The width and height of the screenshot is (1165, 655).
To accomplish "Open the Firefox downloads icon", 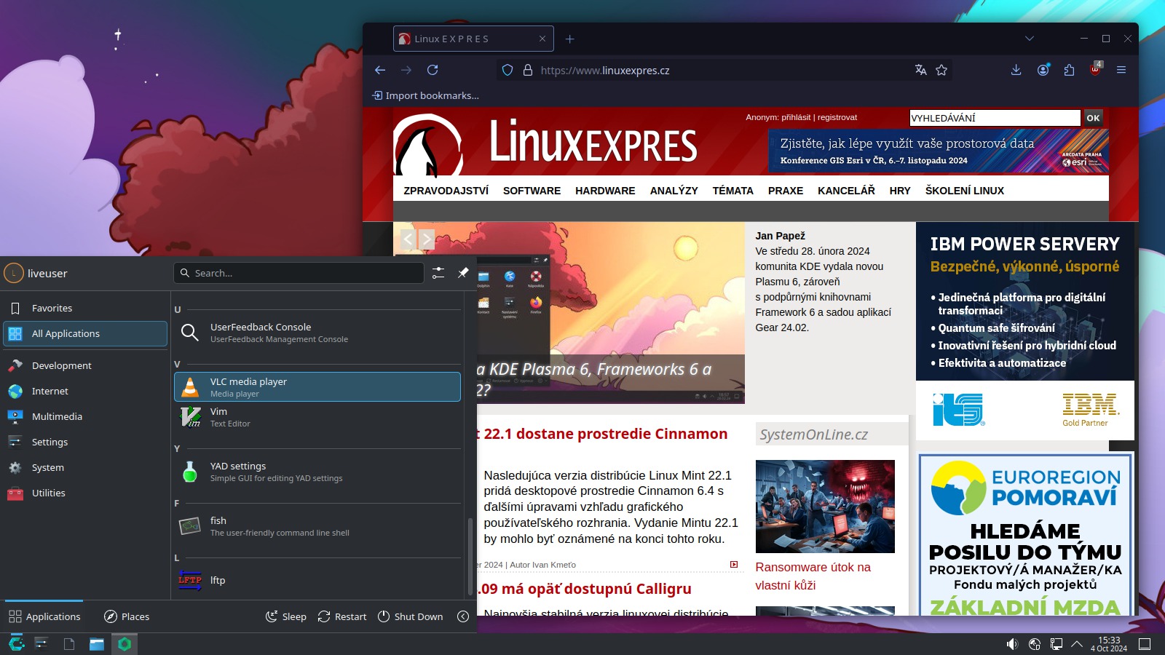I will coord(1016,70).
